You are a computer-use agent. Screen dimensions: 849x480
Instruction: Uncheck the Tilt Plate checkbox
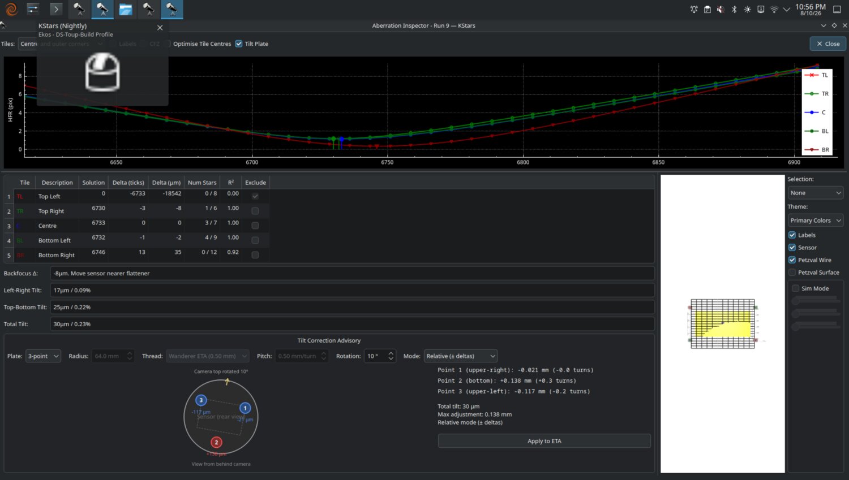(x=239, y=44)
